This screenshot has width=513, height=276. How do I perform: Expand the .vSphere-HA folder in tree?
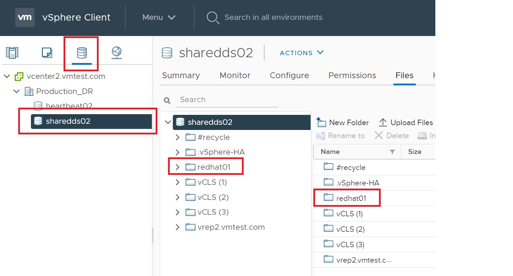(178, 152)
